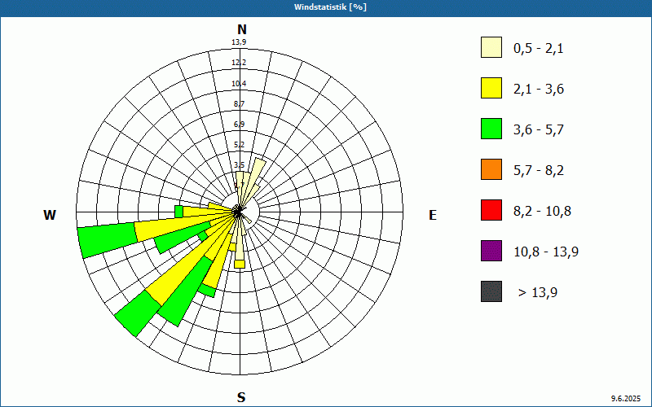Viewport: 652px width, 407px height.
Task: Click the orange 5,7 - 8,2 legend swatch
Action: [x=491, y=169]
